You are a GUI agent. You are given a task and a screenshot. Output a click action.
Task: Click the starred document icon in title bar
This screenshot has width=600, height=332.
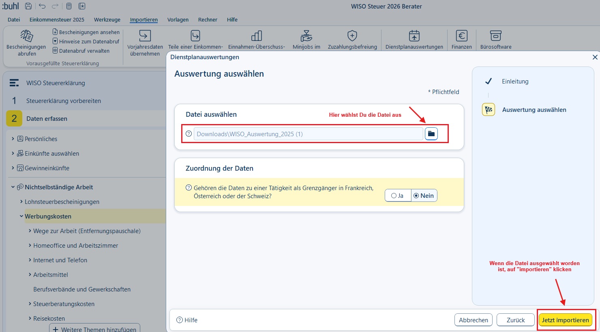click(82, 6)
